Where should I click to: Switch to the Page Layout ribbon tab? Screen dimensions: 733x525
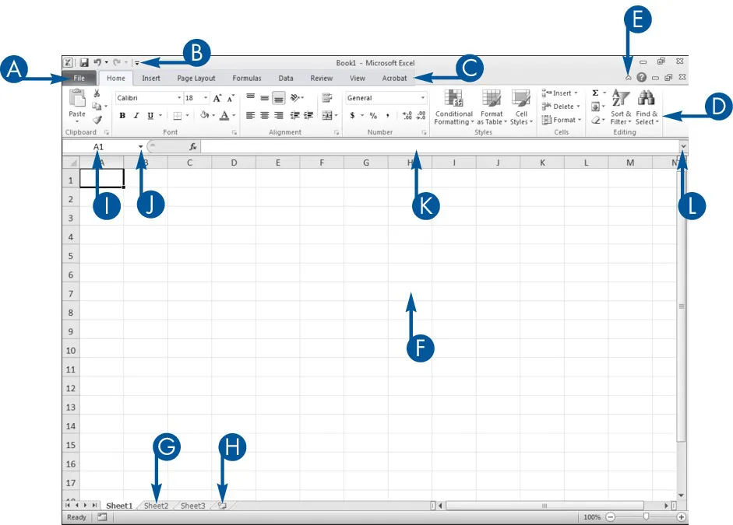pos(196,79)
